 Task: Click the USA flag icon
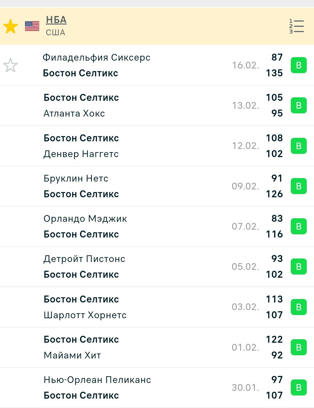(x=32, y=26)
